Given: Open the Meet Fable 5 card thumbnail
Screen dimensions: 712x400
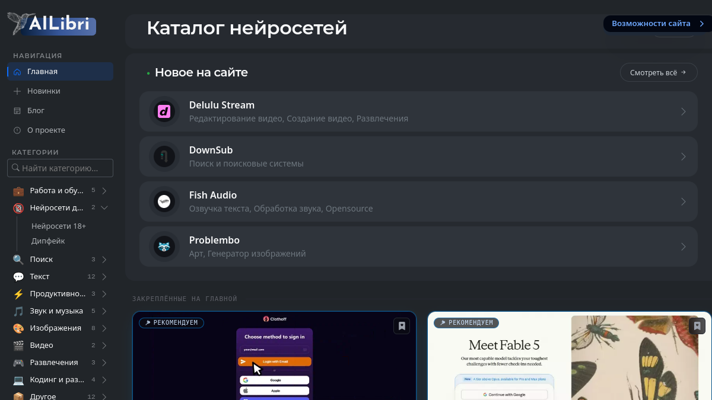Looking at the screenshot, I should (570, 356).
